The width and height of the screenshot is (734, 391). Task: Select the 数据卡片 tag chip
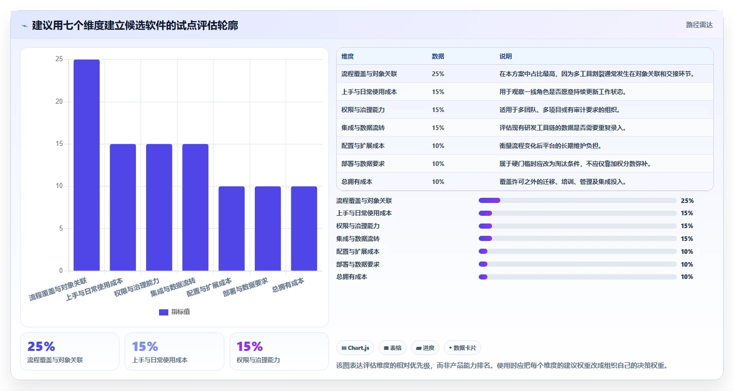pos(462,348)
